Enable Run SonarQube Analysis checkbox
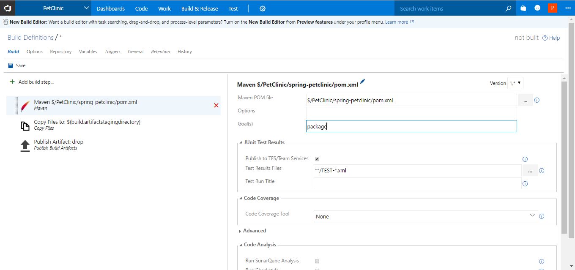Image resolution: width=575 pixels, height=270 pixels. click(317, 261)
